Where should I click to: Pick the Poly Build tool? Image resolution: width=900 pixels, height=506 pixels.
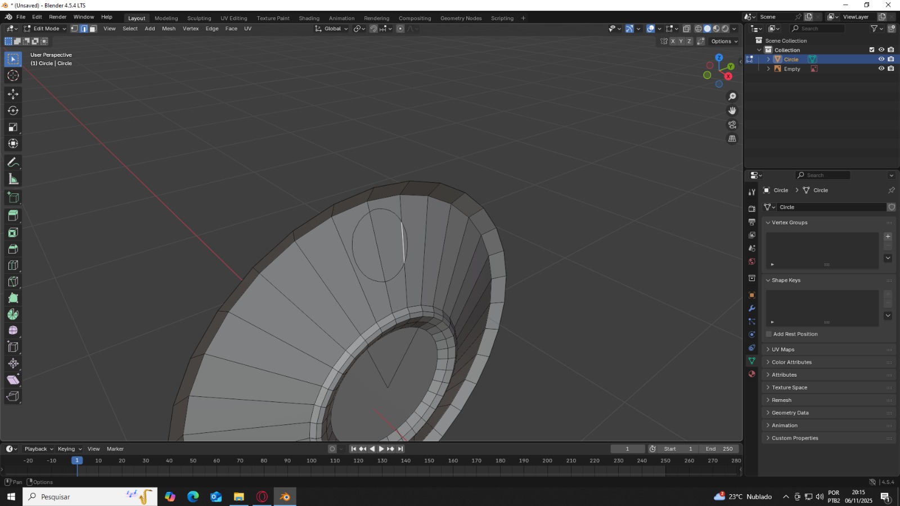pos(13,298)
